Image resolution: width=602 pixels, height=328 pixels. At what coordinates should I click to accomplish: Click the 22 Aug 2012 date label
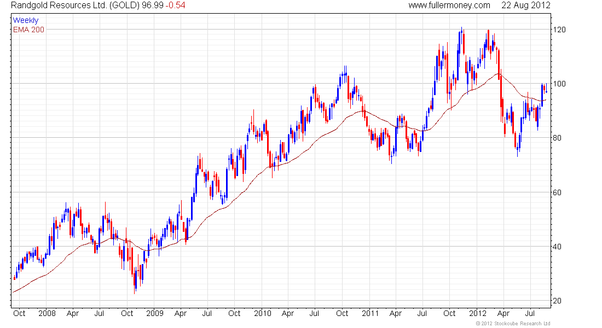[525, 5]
